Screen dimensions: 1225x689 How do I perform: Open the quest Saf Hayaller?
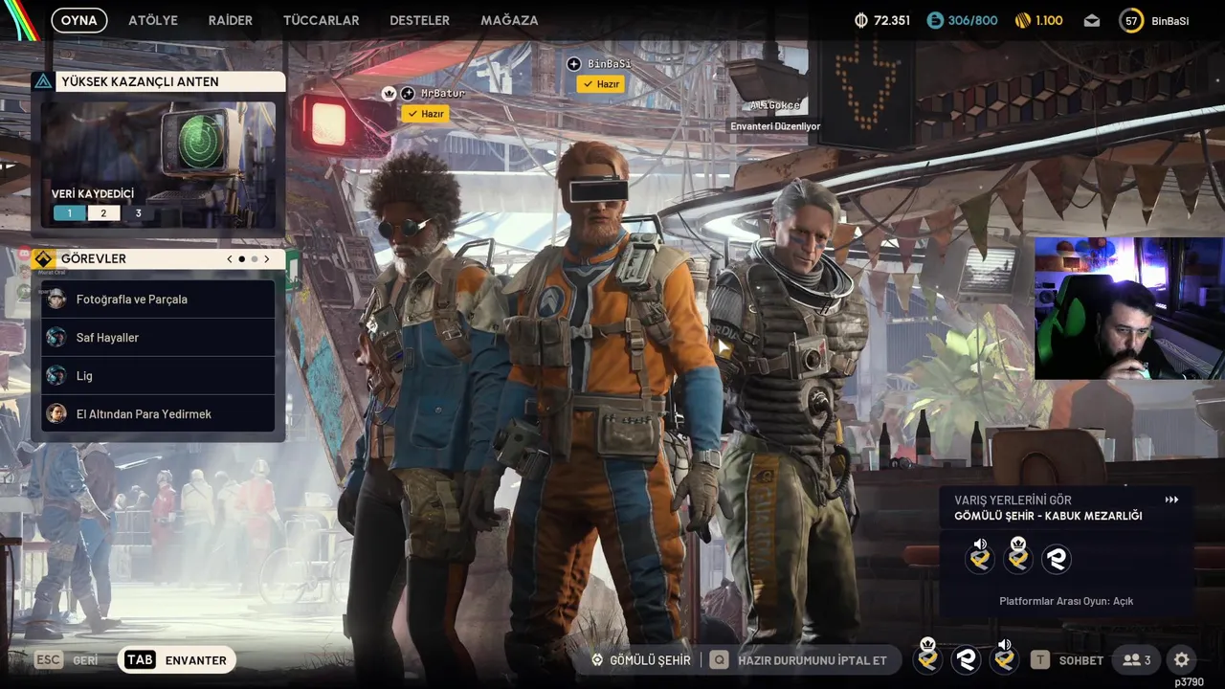(x=158, y=337)
